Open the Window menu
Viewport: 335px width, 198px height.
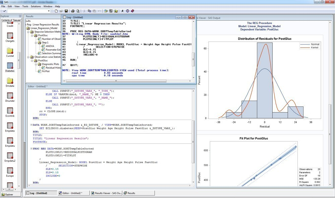[x=48, y=6]
